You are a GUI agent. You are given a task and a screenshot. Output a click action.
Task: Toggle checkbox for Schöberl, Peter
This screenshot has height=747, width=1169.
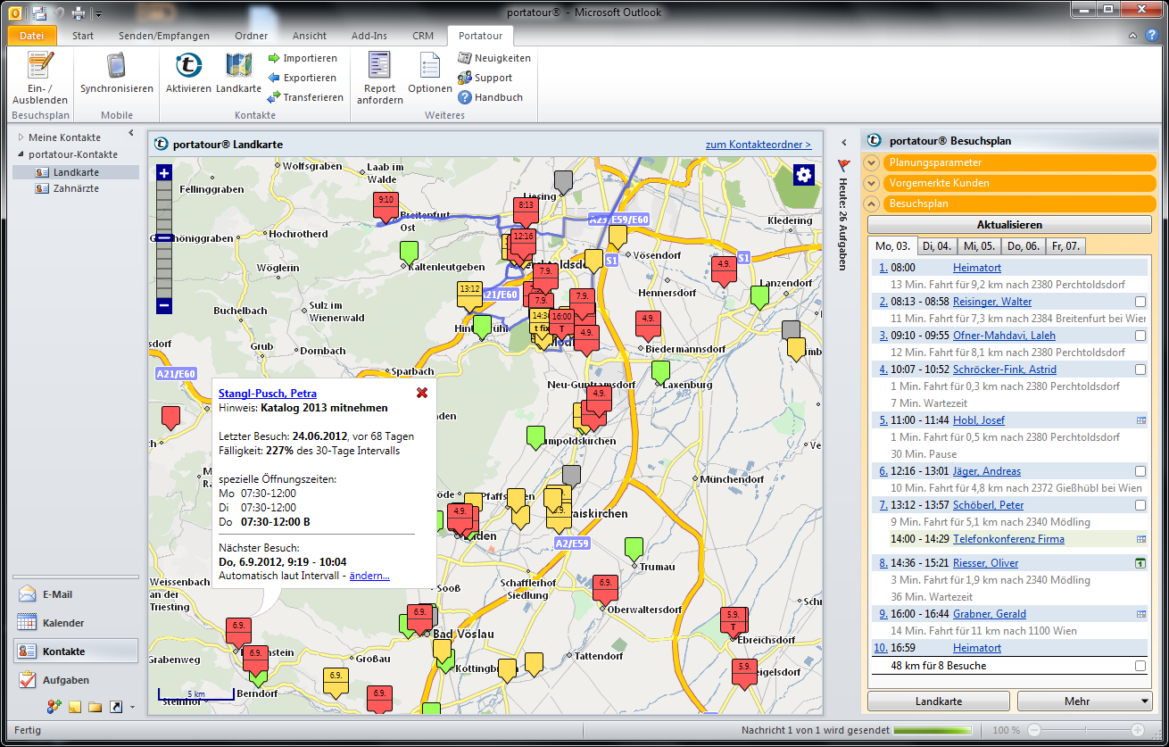(1140, 505)
